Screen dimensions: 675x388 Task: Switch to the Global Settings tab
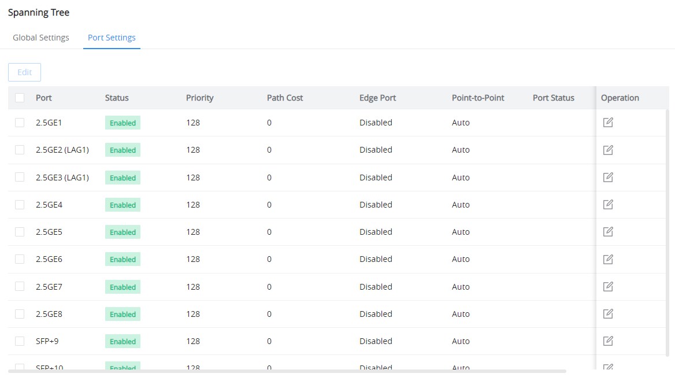[41, 38]
